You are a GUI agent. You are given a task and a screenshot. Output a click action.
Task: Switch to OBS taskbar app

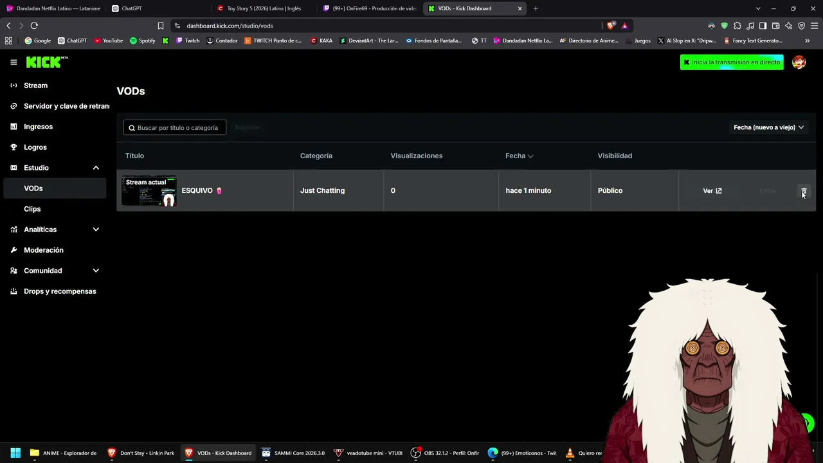click(x=445, y=453)
